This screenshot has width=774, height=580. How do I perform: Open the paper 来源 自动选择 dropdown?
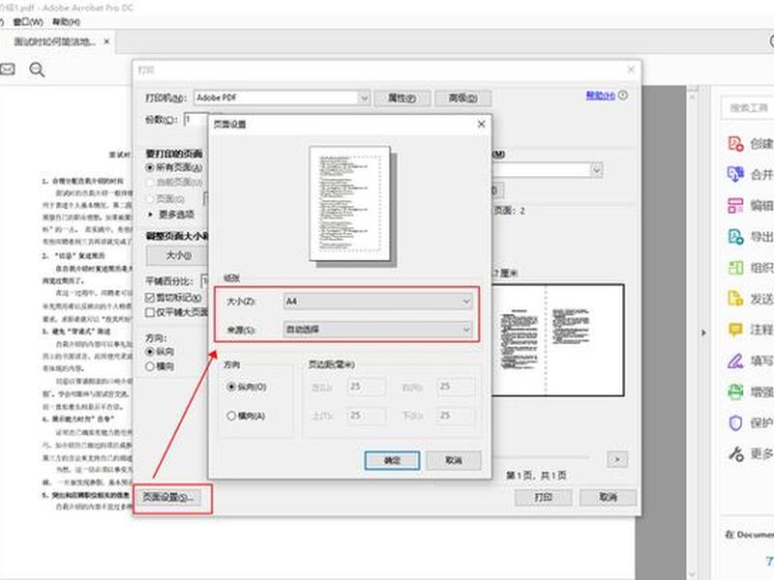[377, 330]
